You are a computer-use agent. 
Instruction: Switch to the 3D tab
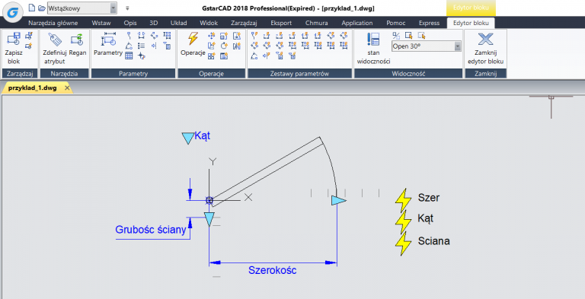[x=153, y=23]
